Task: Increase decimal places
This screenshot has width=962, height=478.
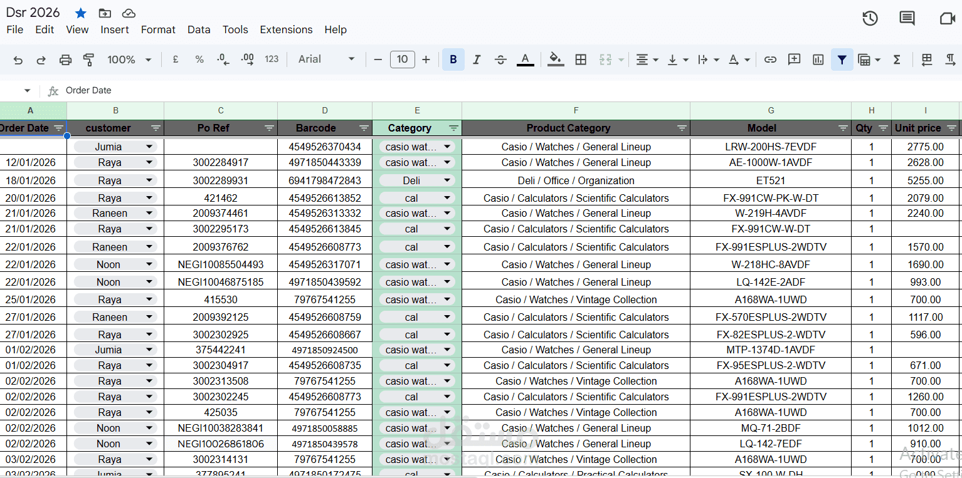Action: pyautogui.click(x=248, y=60)
